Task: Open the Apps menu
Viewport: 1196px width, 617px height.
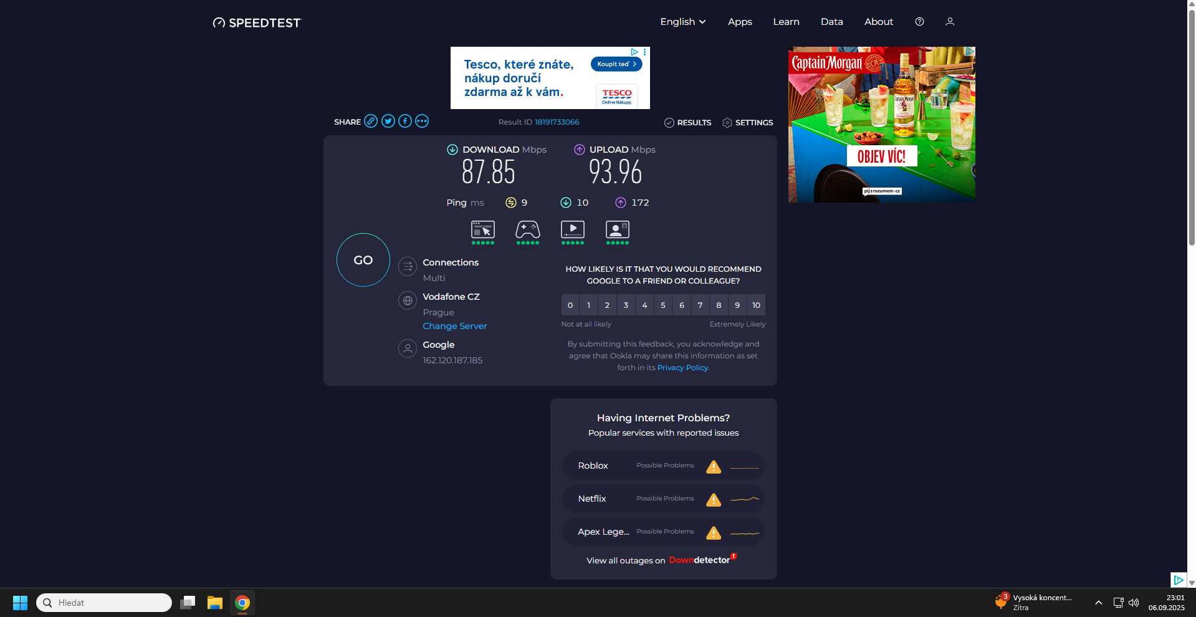Action: click(x=740, y=21)
